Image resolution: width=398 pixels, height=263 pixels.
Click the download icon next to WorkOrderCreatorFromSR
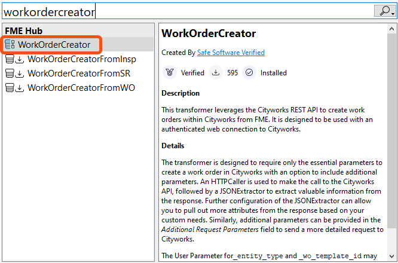click(x=19, y=74)
